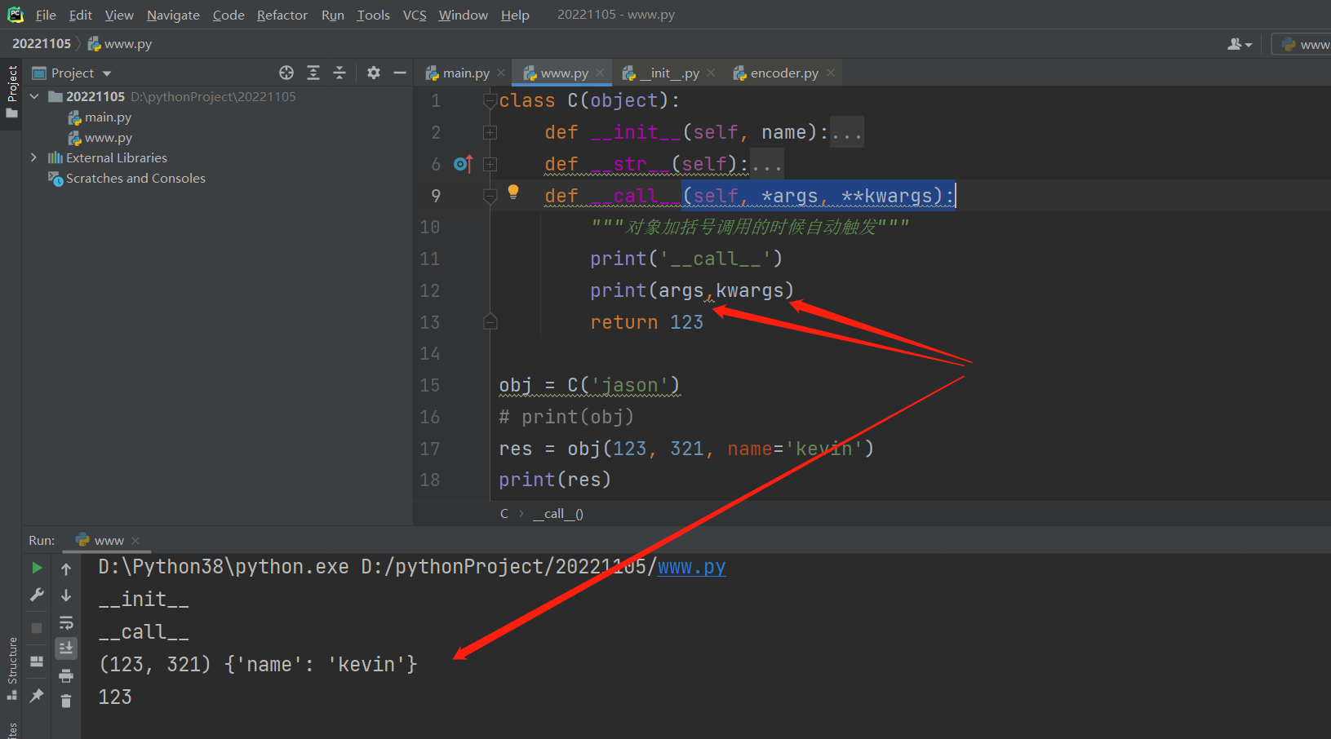This screenshot has height=739, width=1331.
Task: Click the restore layout icon in Run panel
Action: click(x=37, y=662)
